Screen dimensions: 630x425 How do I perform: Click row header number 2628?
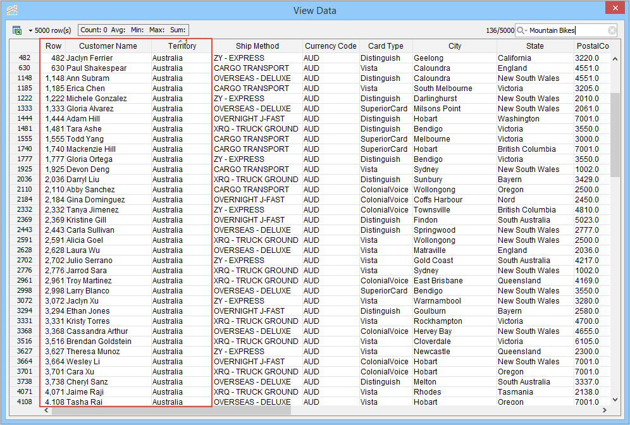25,250
